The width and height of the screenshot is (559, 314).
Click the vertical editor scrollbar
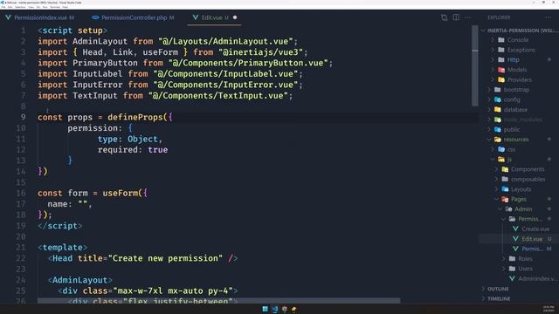point(475,65)
